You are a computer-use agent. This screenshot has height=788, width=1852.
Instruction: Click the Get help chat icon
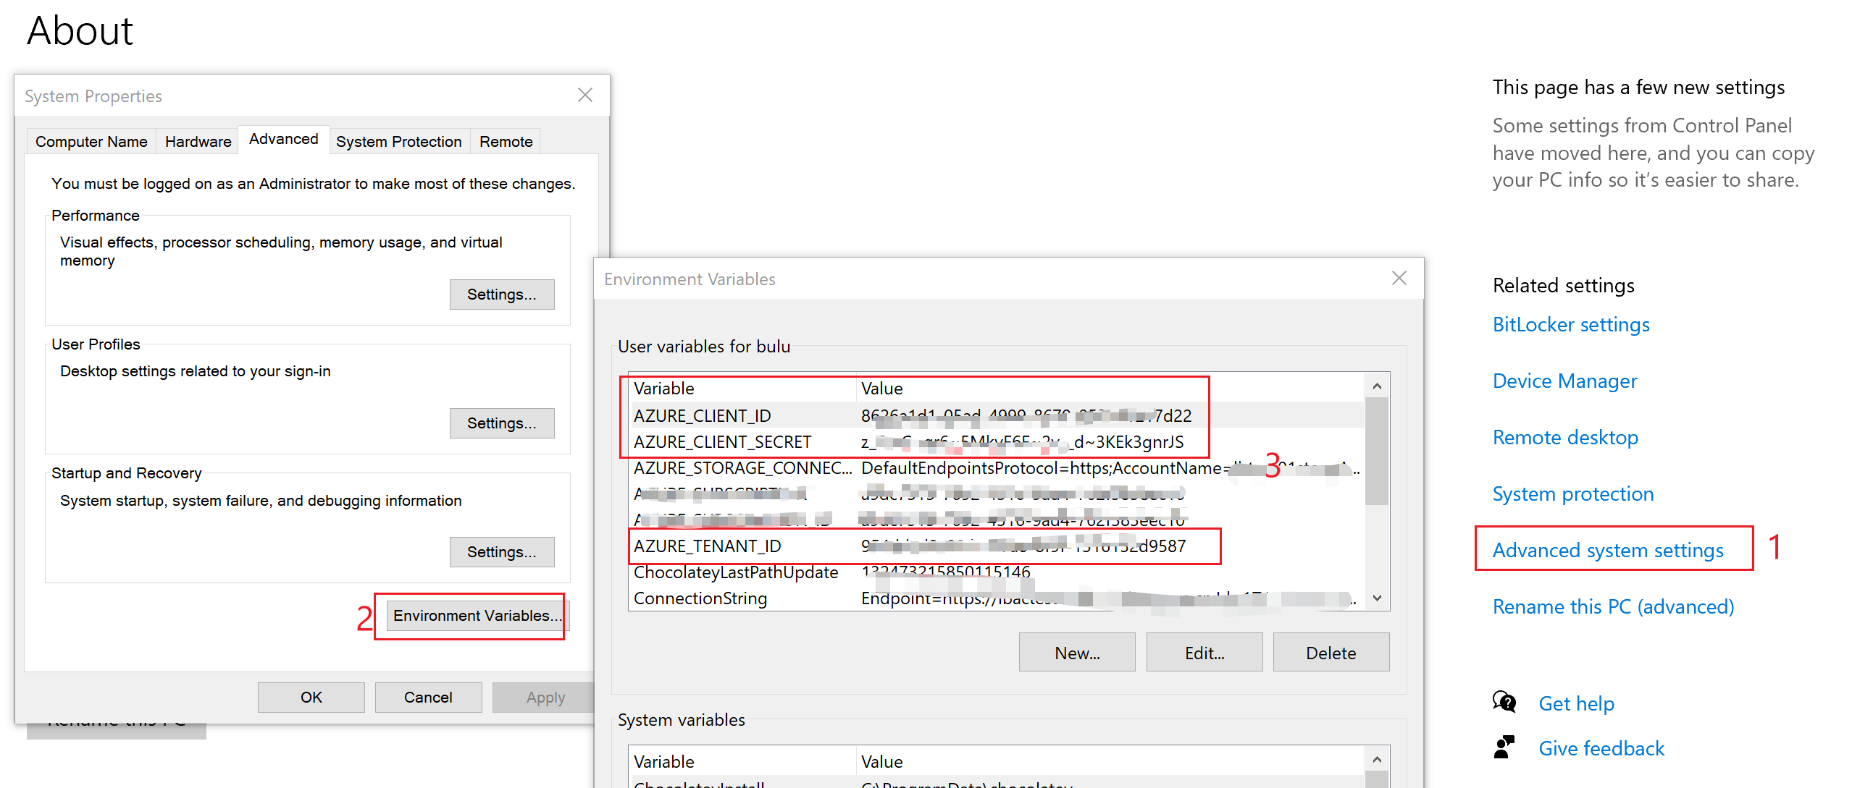1504,702
